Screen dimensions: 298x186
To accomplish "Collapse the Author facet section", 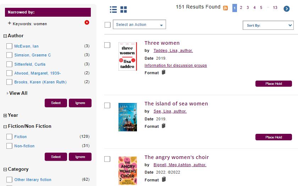I will [x=5, y=36].
